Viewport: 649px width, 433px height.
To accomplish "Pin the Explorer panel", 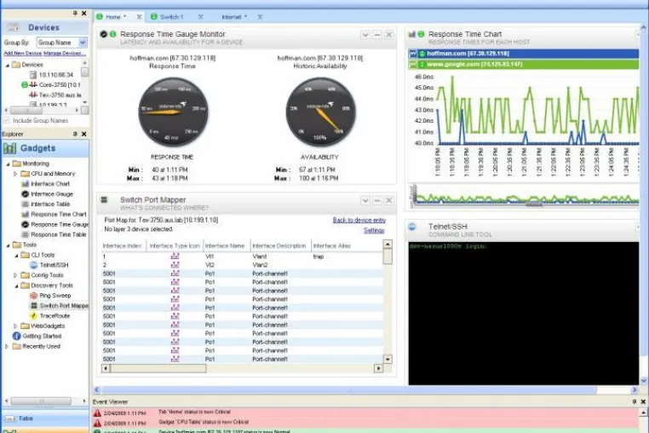I will click(75, 134).
